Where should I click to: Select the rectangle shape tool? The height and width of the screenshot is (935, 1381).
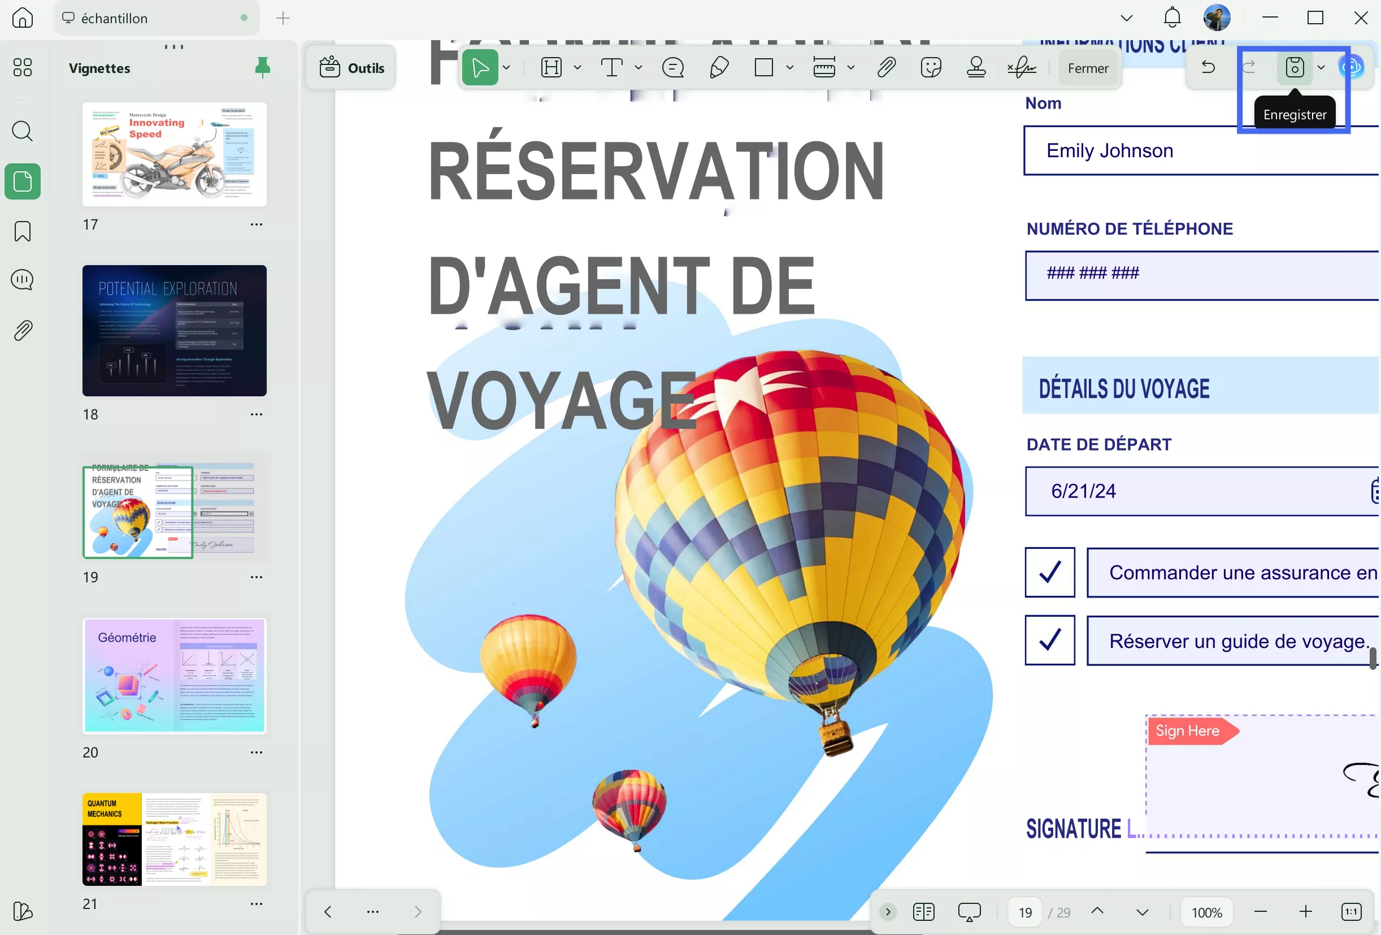pyautogui.click(x=762, y=67)
